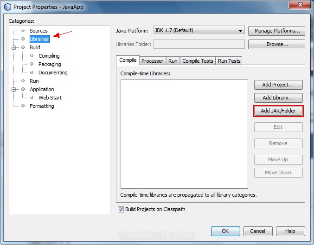
Task: Open the Compiling category
Action: [x=49, y=56]
